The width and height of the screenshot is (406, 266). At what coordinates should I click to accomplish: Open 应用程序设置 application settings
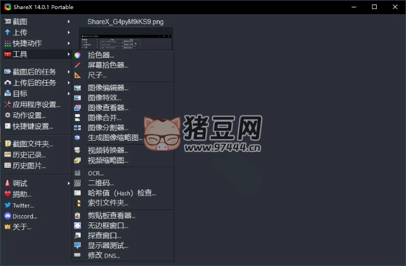coord(37,104)
